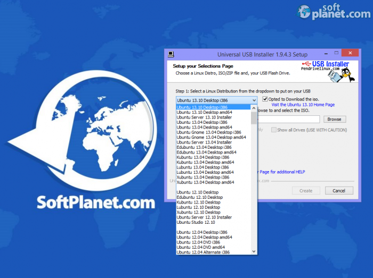Viewport: 373px width, 278px height.
Task: Uncheck 'Opted to Download the iso' checkbox
Action: pos(265,99)
